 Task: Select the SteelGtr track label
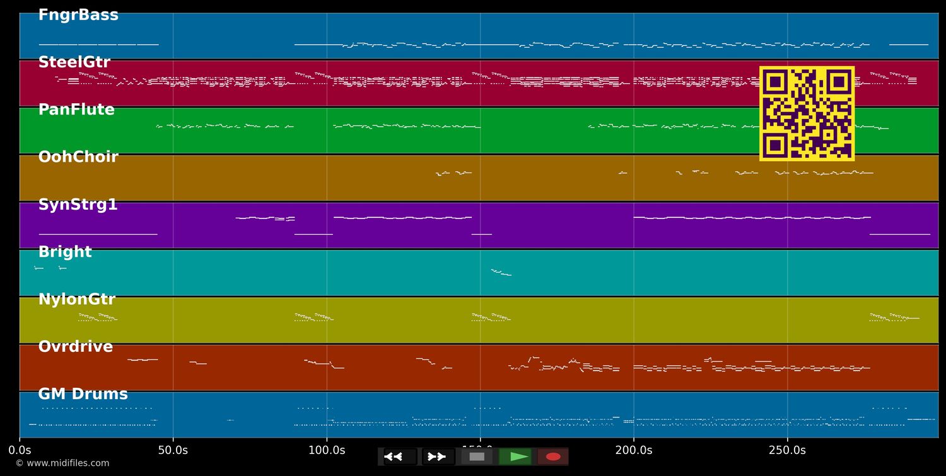[x=74, y=62]
